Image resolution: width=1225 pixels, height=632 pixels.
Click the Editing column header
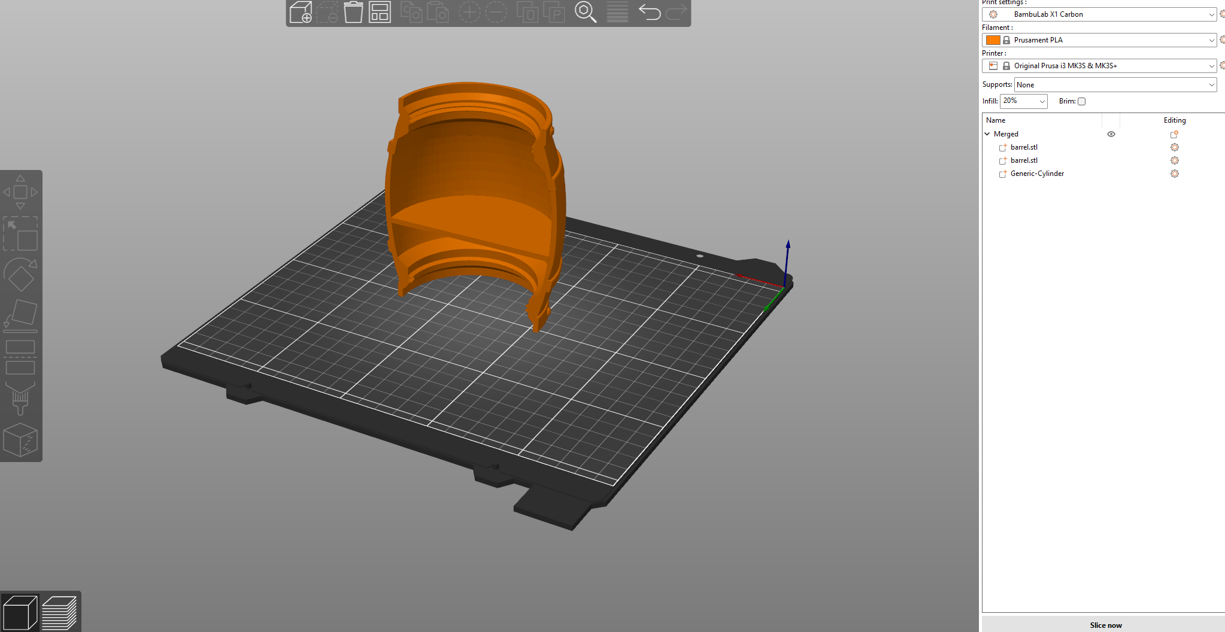coord(1175,120)
